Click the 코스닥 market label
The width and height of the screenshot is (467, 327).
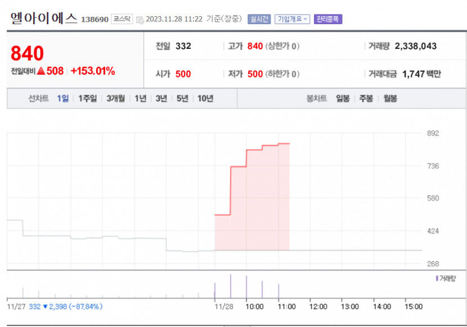click(x=122, y=19)
